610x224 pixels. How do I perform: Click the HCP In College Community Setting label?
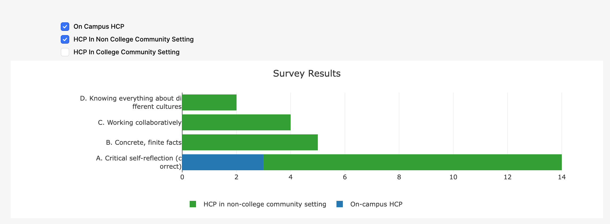[x=126, y=52]
